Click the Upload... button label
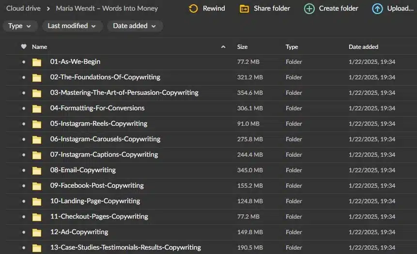 (x=400, y=9)
